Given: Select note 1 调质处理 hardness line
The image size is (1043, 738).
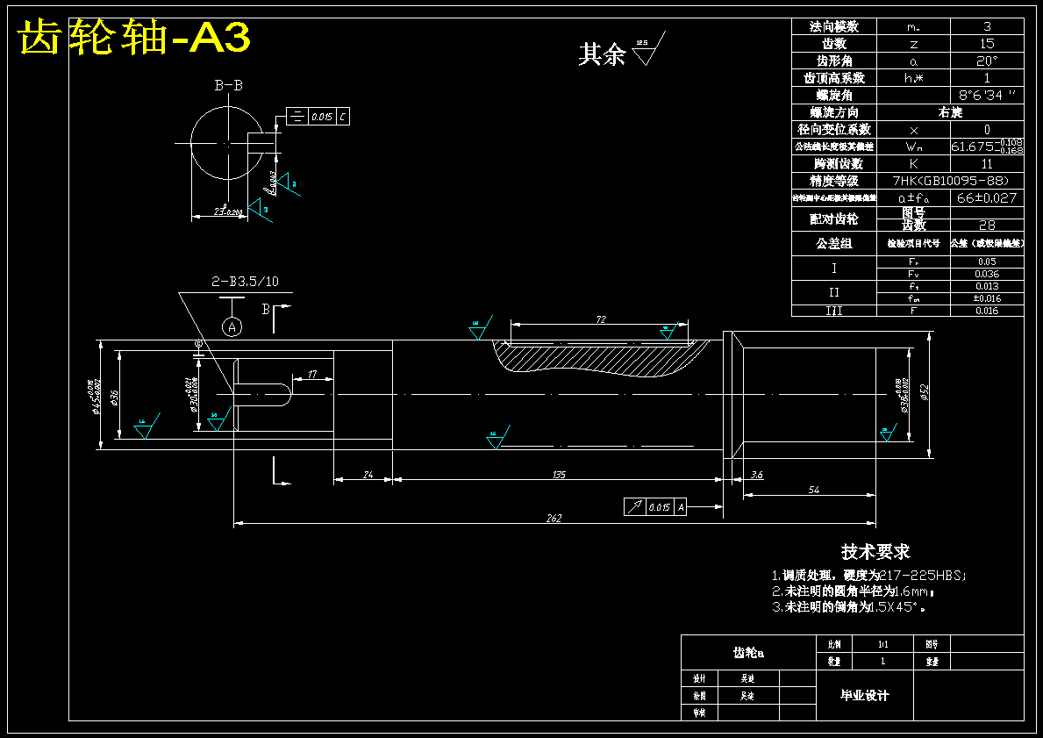Looking at the screenshot, I should 868,575.
